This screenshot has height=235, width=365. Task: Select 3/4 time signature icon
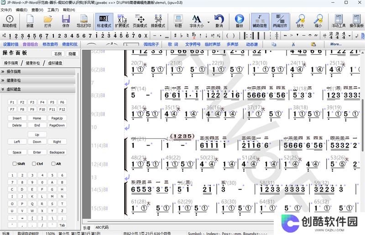tap(337, 36)
